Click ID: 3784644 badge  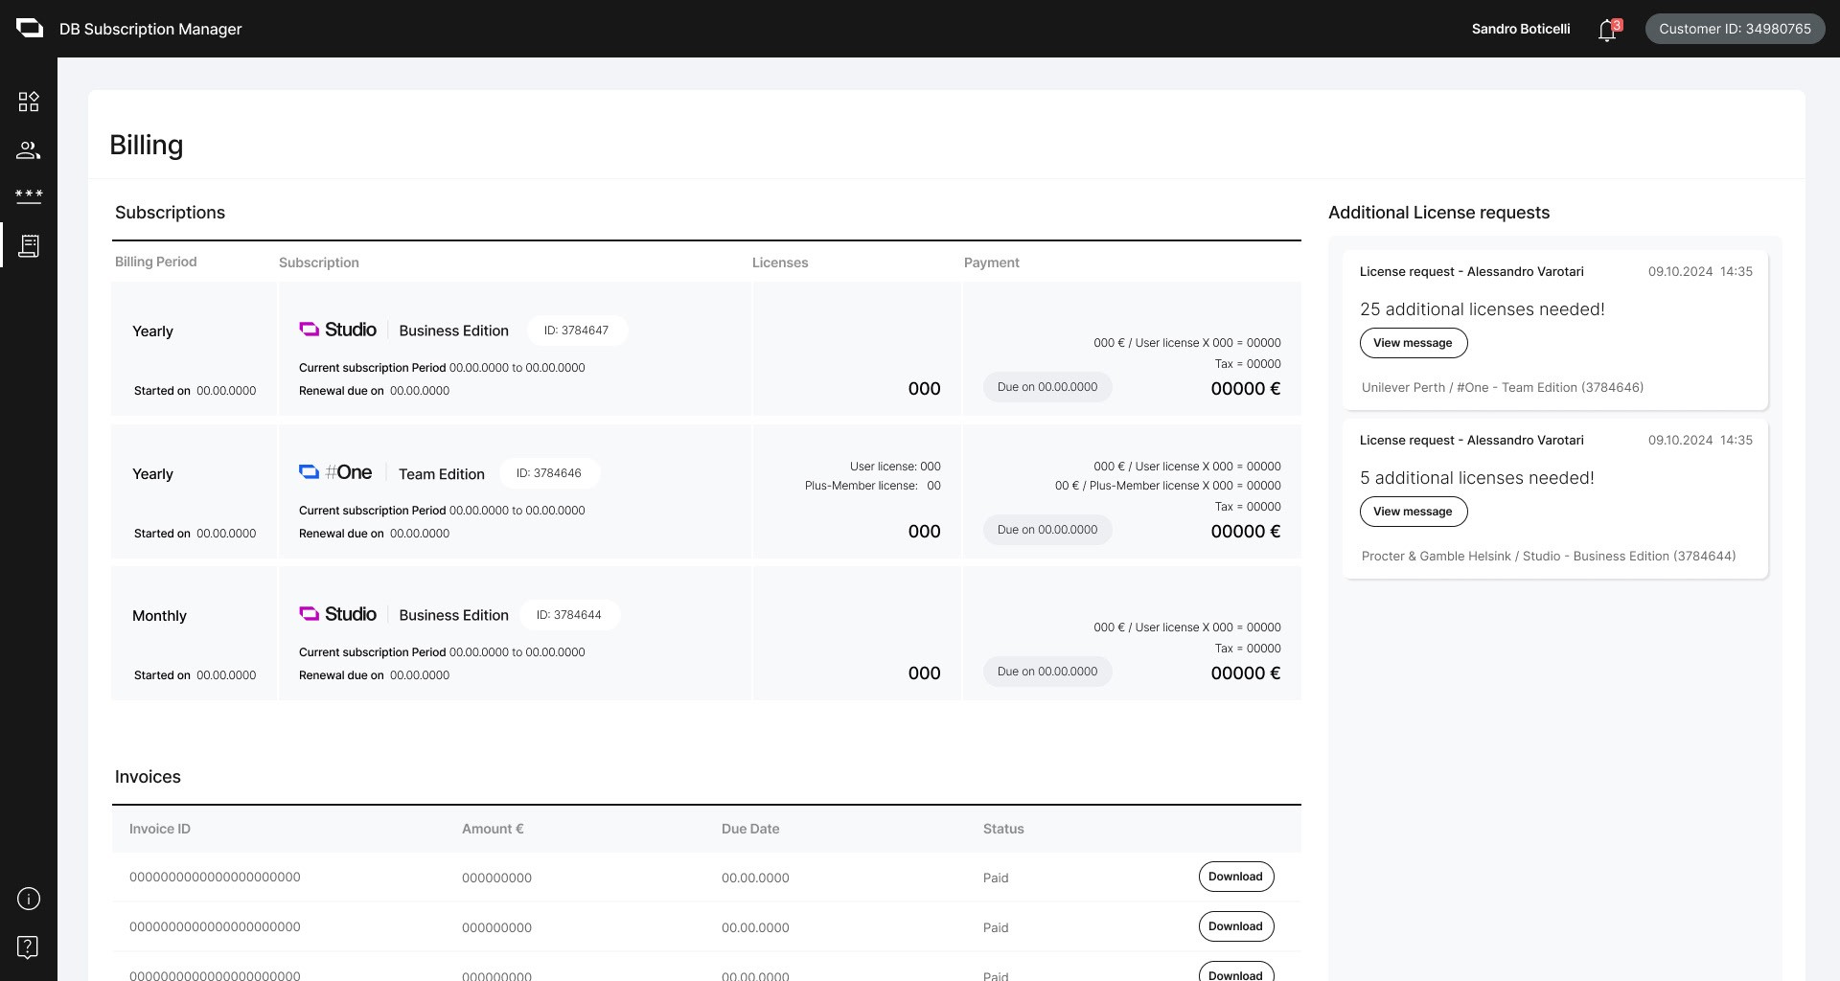569,615
